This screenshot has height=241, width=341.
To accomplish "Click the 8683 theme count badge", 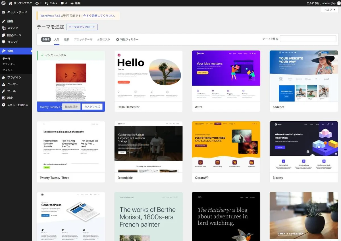I will pos(46,40).
